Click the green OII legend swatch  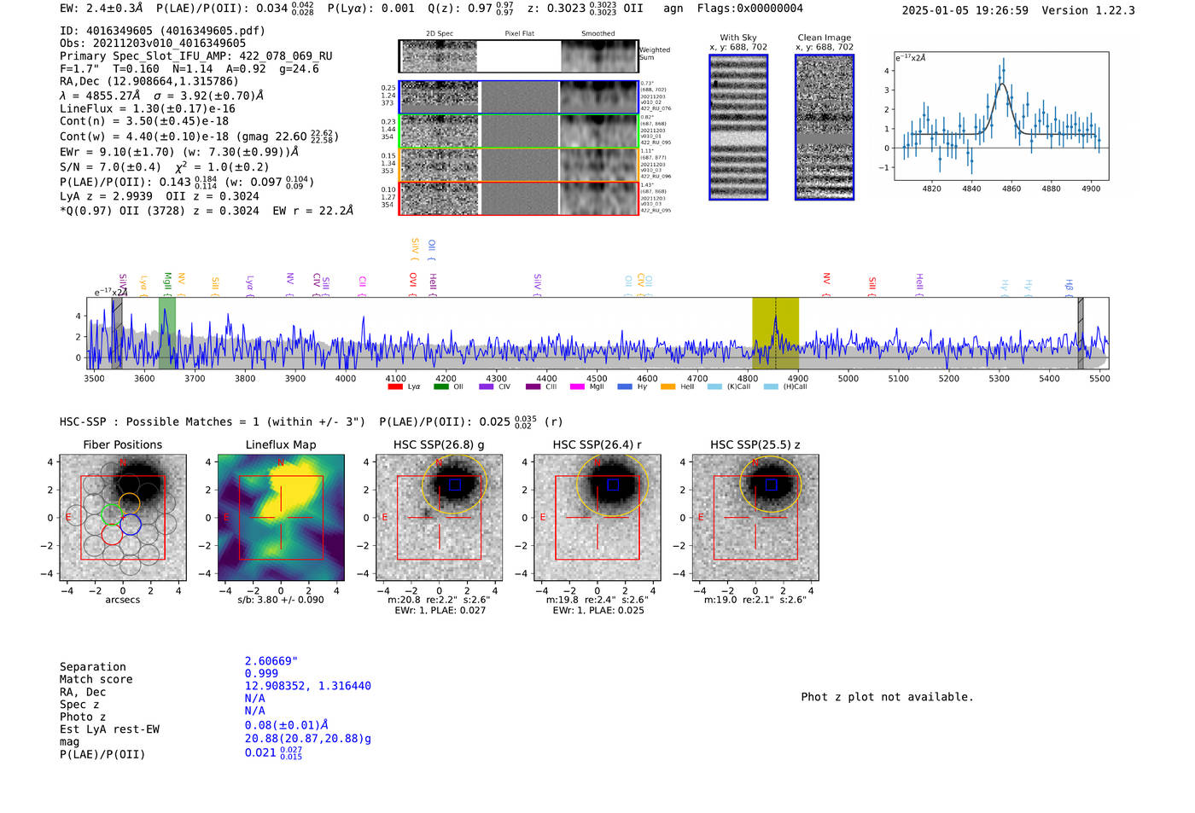[440, 386]
